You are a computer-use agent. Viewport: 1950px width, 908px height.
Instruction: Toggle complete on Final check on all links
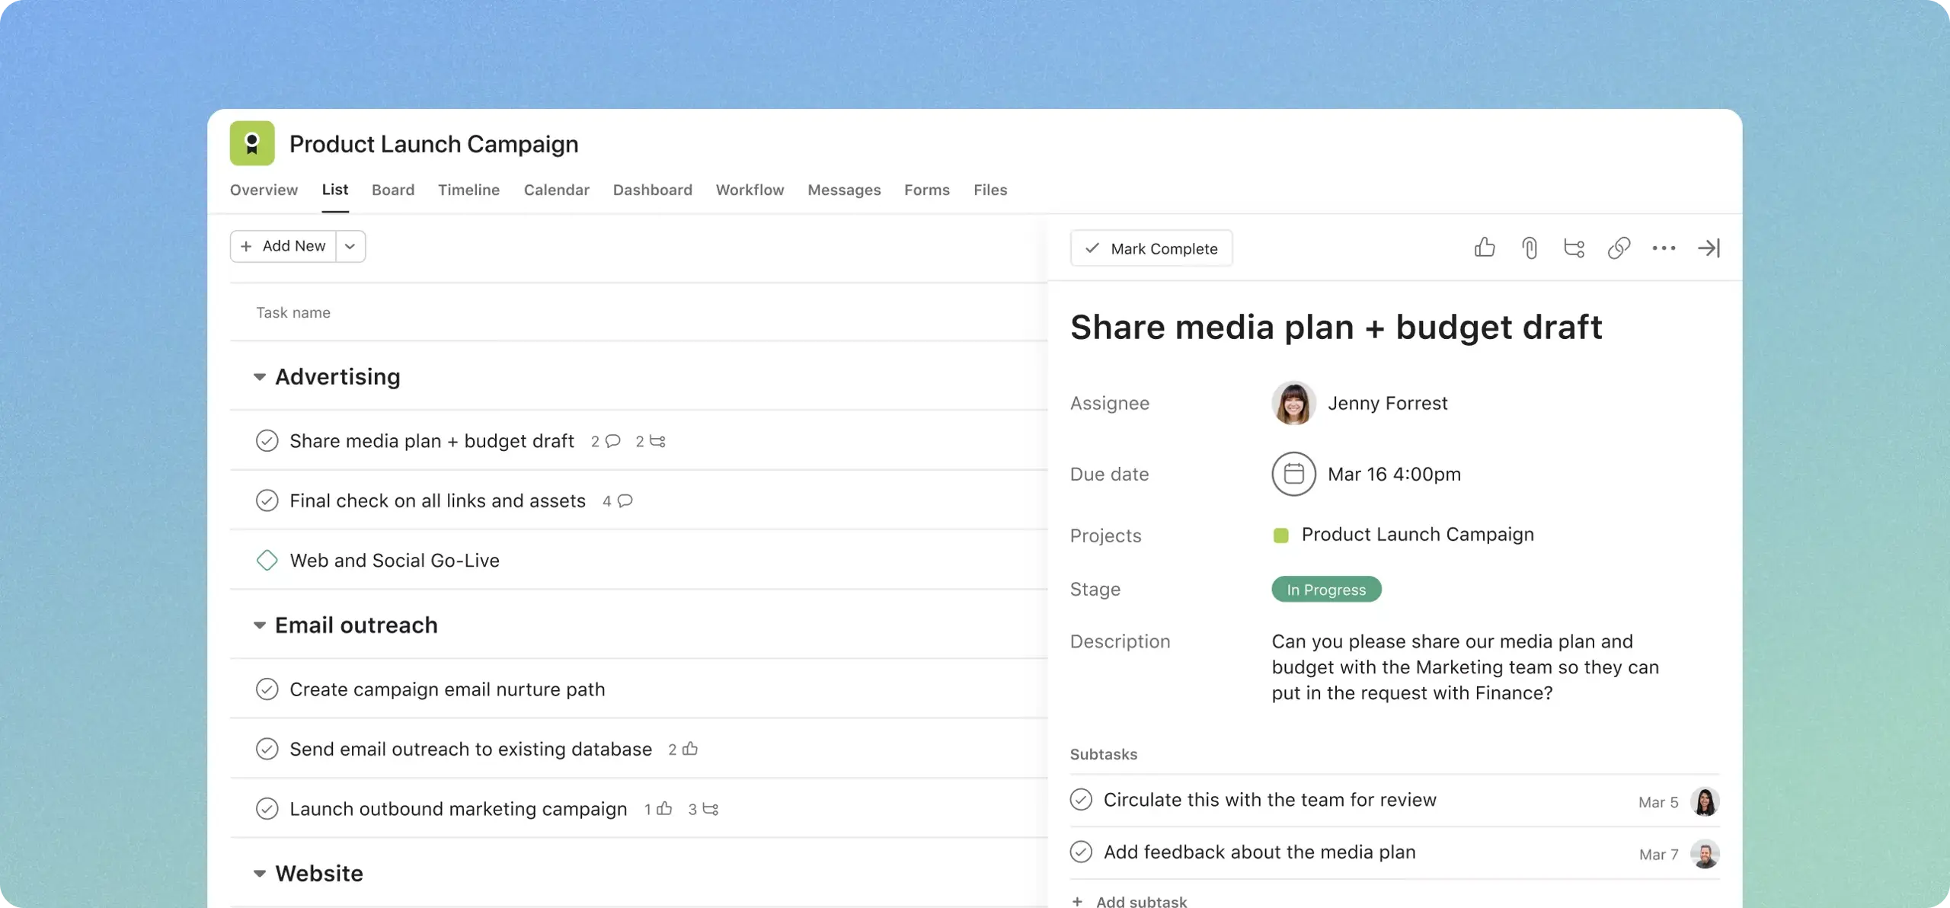tap(266, 500)
